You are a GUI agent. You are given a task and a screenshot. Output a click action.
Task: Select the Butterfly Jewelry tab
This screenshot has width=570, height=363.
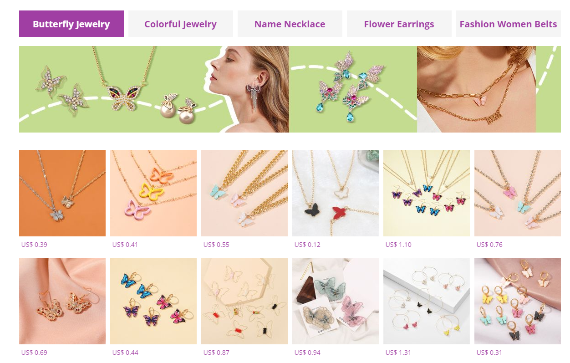coord(71,24)
